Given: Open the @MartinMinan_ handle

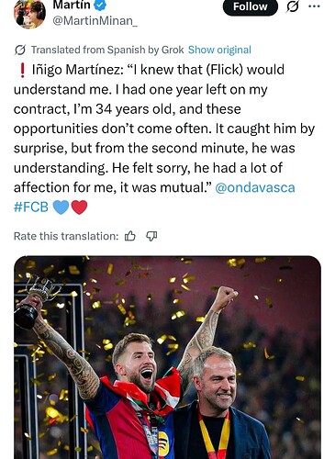Looking at the screenshot, I should (x=95, y=21).
